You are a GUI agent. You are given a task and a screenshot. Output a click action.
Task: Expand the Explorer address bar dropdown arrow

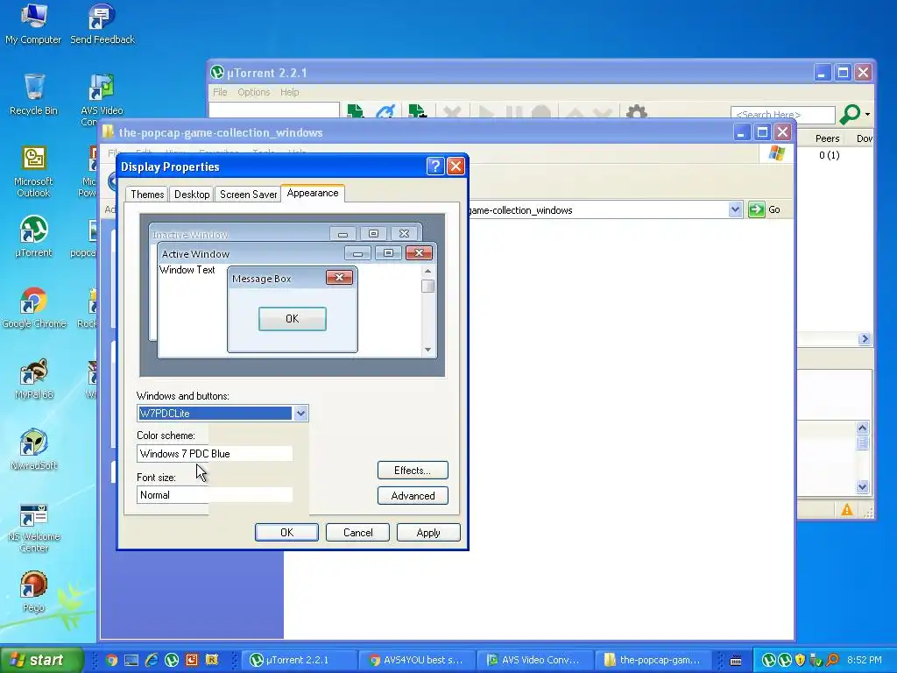(x=736, y=209)
